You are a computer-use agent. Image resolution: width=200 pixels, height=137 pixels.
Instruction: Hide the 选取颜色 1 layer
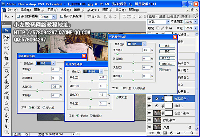pos(149,99)
